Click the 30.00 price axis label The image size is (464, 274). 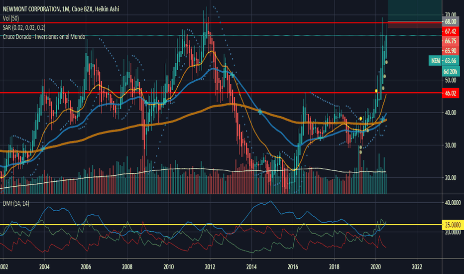point(451,145)
